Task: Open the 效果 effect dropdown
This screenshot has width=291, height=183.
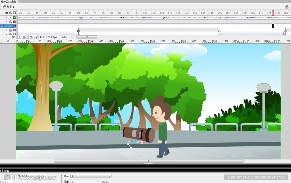Action: (x=85, y=182)
